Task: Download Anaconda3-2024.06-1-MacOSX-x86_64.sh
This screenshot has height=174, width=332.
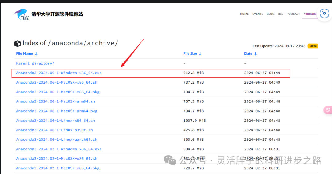Action: 57,82
